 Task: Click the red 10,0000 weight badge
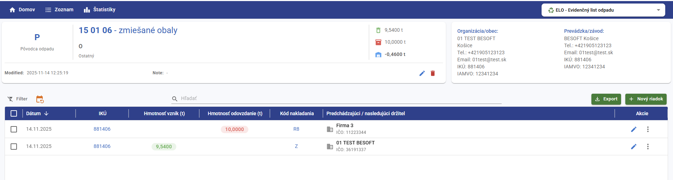tap(235, 129)
